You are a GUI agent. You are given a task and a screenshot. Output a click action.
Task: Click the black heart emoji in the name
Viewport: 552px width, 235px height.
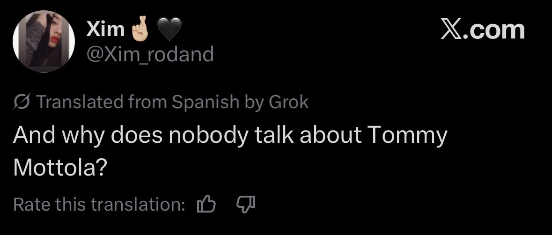pos(168,29)
